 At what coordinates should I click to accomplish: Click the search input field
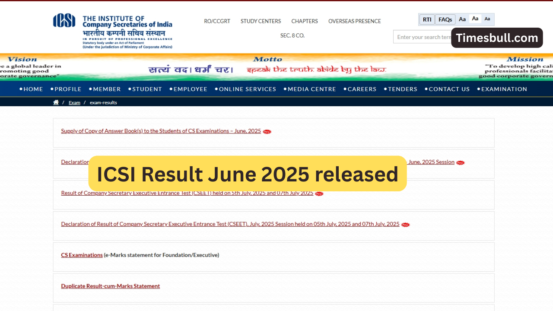422,37
